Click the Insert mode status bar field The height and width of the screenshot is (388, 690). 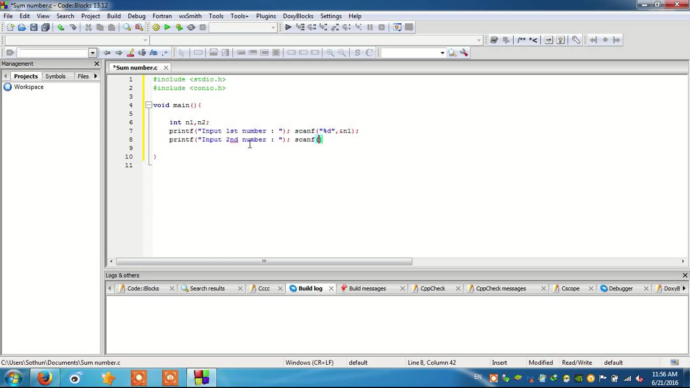coord(500,363)
